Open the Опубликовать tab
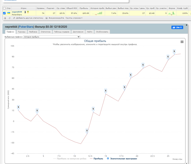This screenshot has height=164, width=191. pos(102,32)
